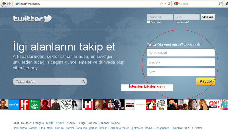The image size is (228, 134).
Task: Open the Kaynaklar footer link
Action: point(176,128)
